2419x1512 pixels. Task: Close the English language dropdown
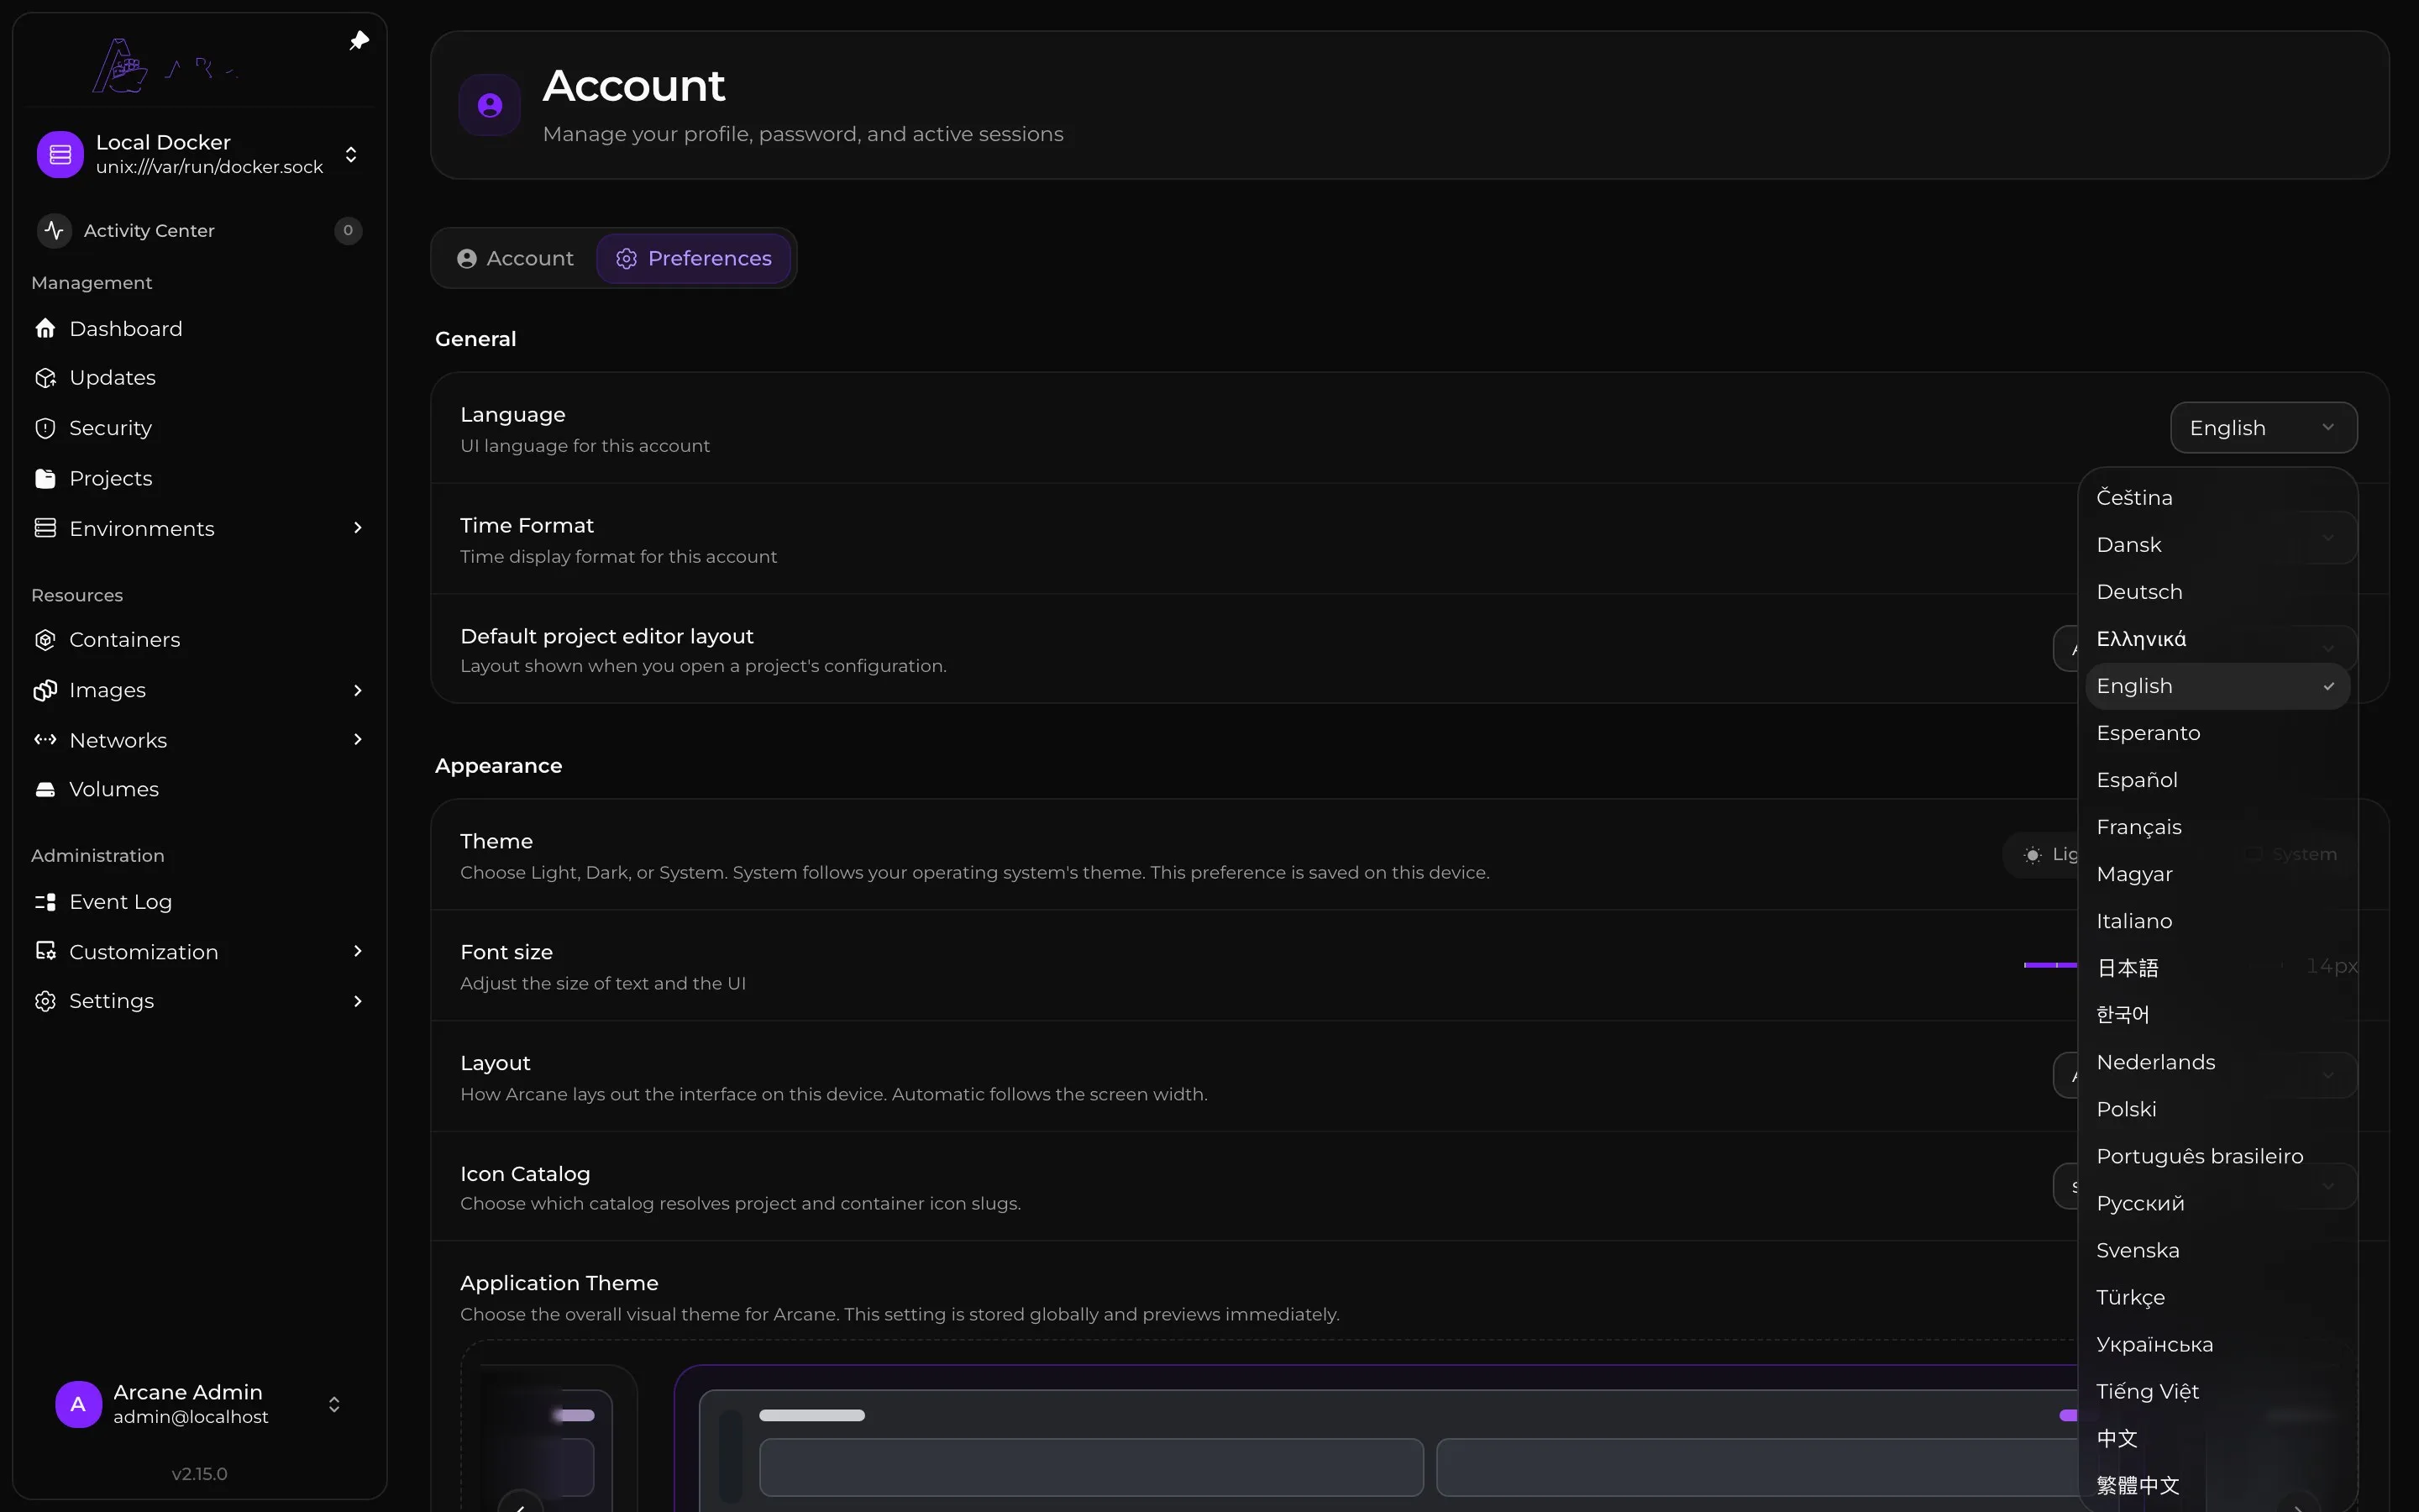point(2263,428)
